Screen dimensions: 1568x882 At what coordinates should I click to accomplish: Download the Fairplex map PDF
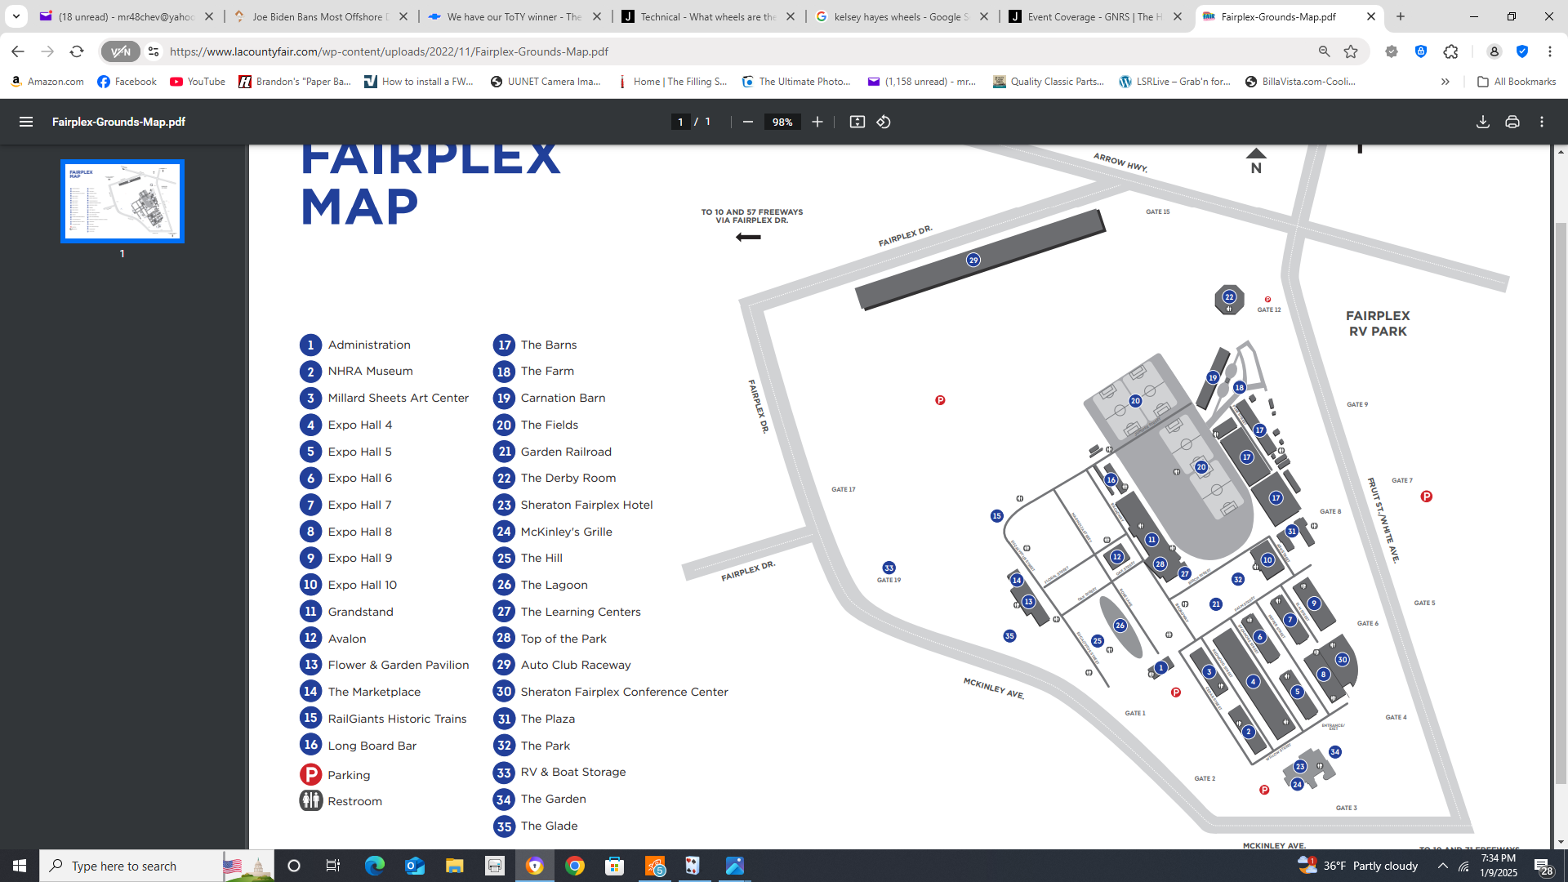(1483, 122)
